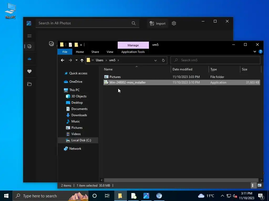Select Downloads in navigation pane
This screenshot has height=201, width=269.
coord(79,115)
